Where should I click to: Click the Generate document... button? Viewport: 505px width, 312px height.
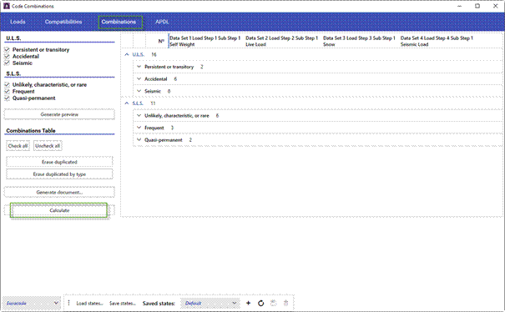pyautogui.click(x=59, y=192)
